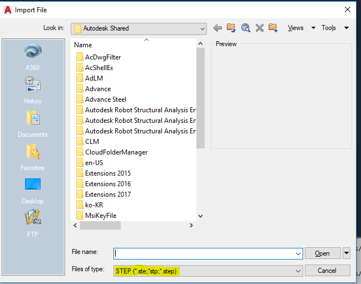Click the Open button
This screenshot has height=284, width=361.
[x=323, y=253]
